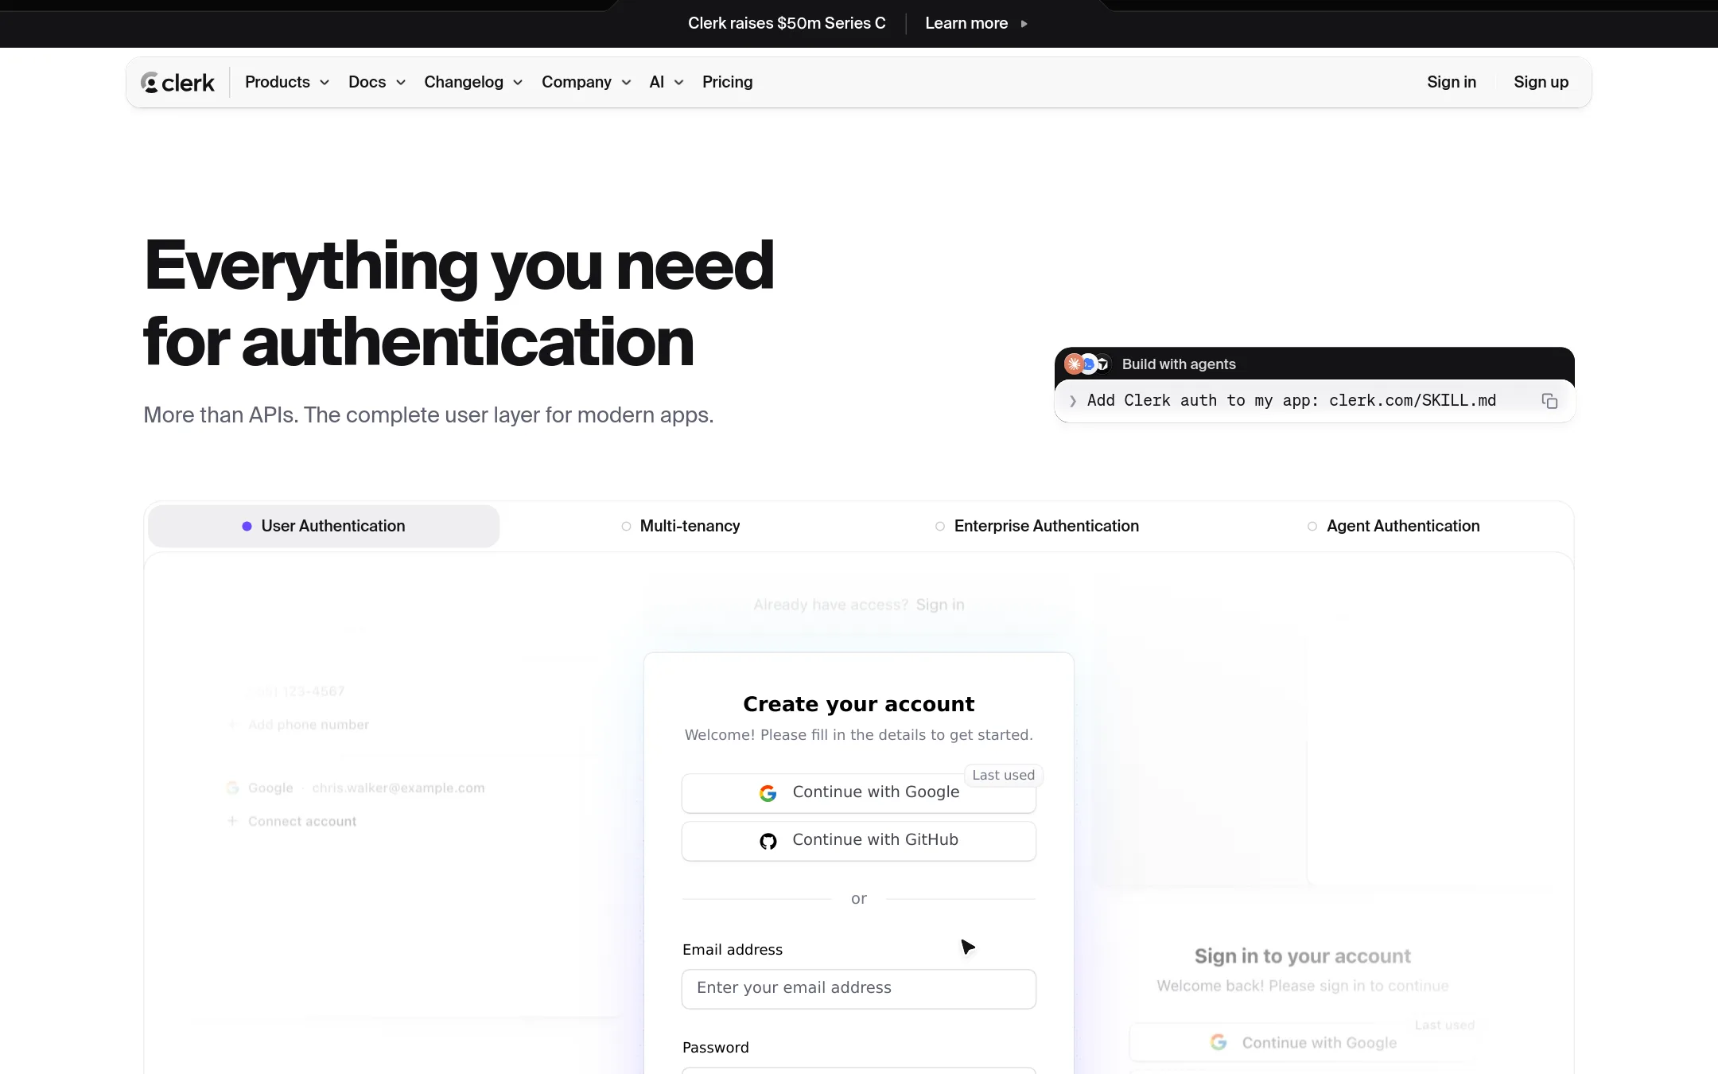Click Continue with GitHub button
The width and height of the screenshot is (1718, 1074).
point(859,841)
